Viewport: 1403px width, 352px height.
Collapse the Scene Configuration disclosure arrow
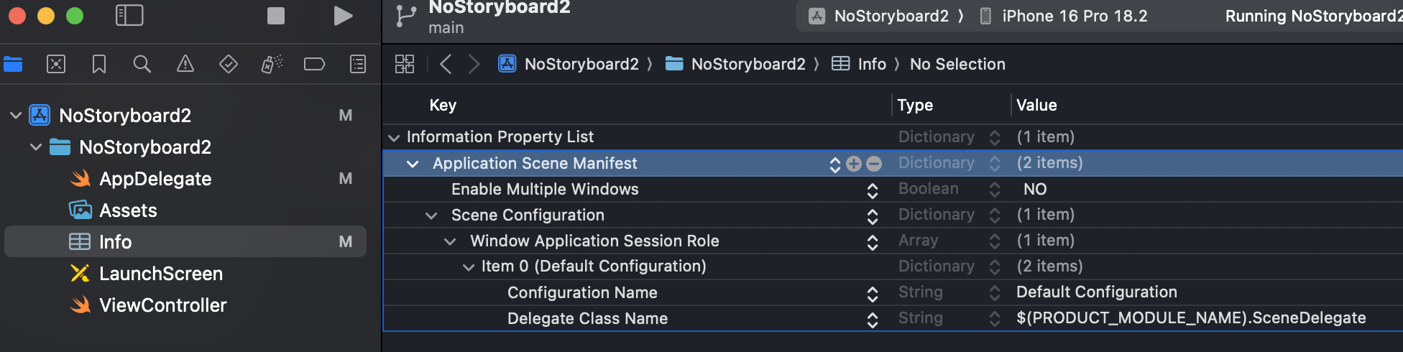coord(431,216)
